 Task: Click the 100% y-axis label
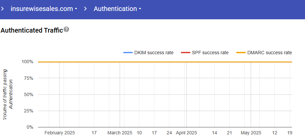(28, 62)
